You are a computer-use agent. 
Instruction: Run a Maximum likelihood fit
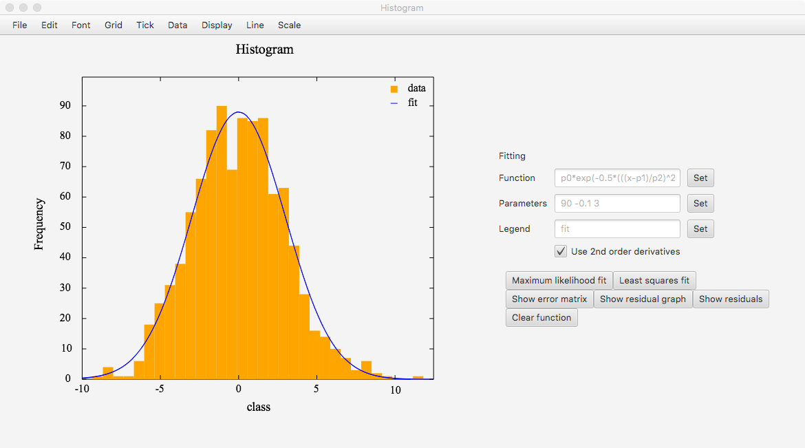(x=558, y=280)
